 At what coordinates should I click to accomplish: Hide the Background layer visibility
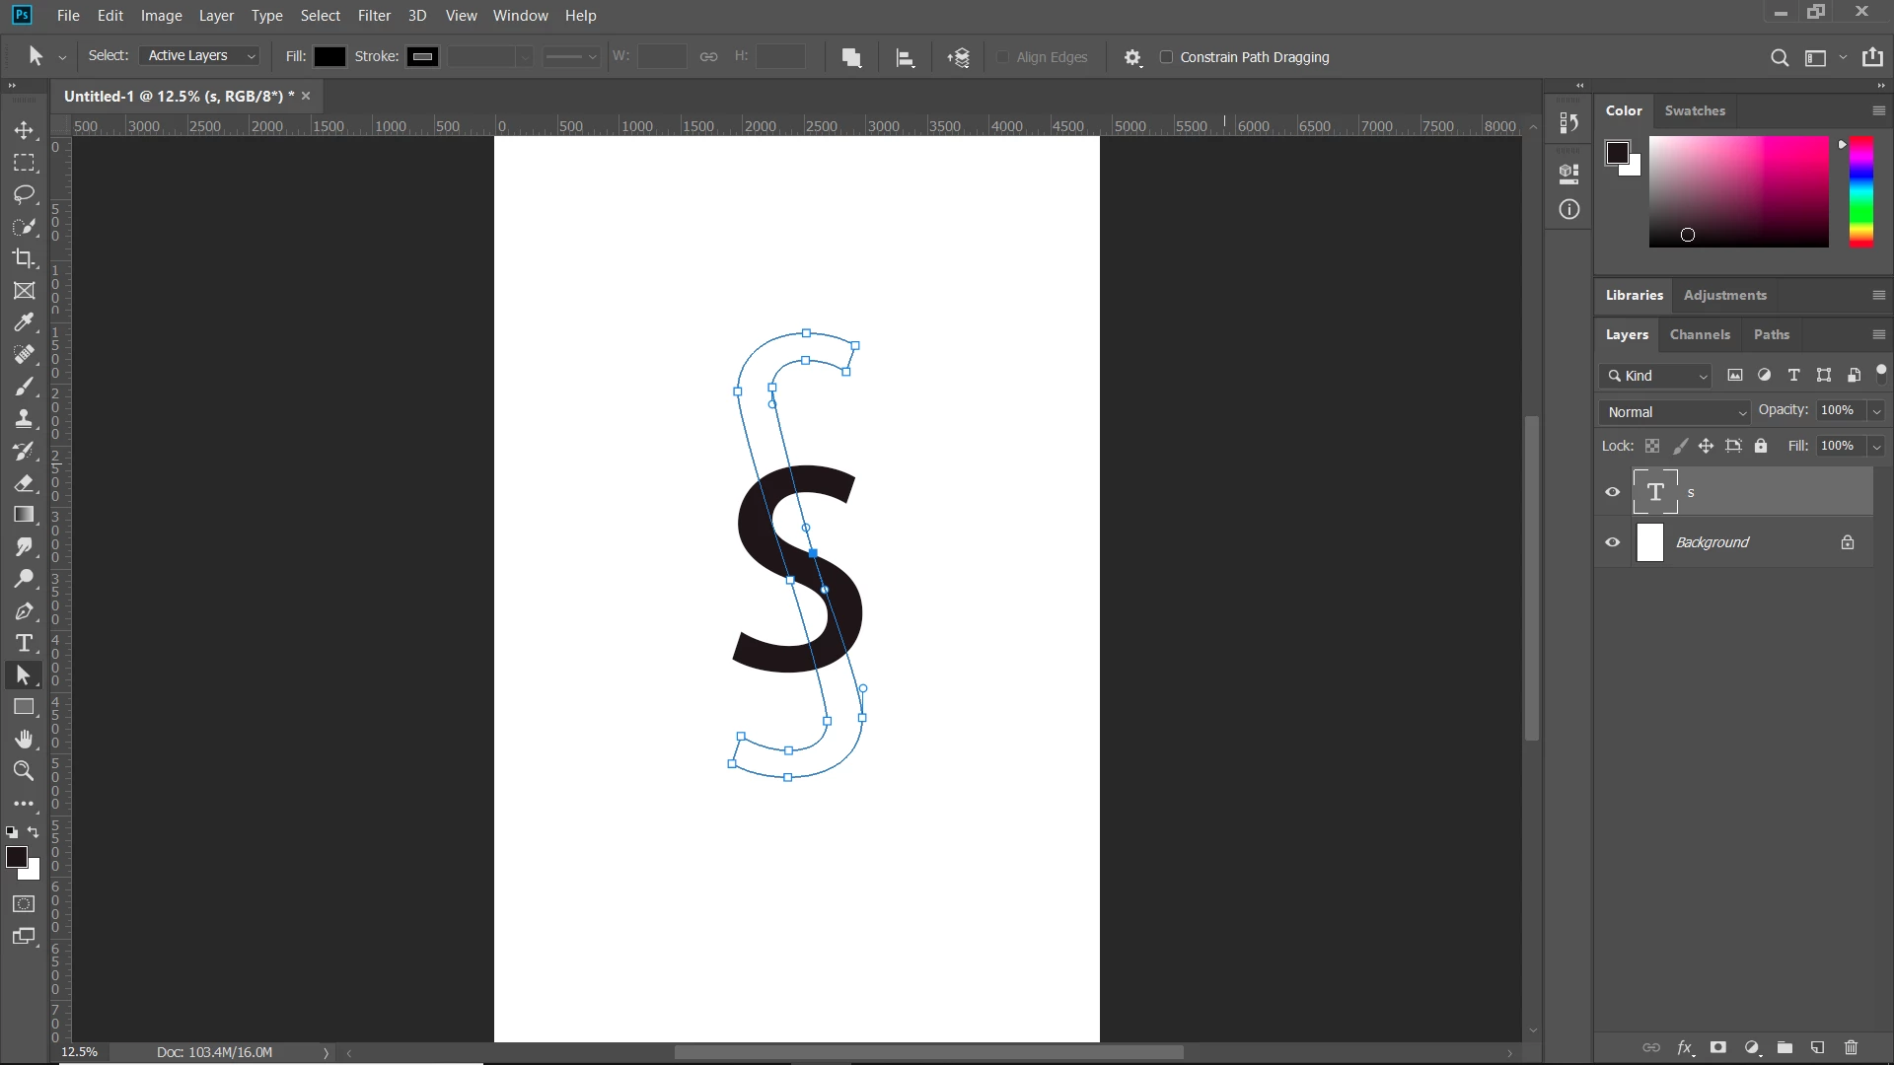coord(1613,542)
